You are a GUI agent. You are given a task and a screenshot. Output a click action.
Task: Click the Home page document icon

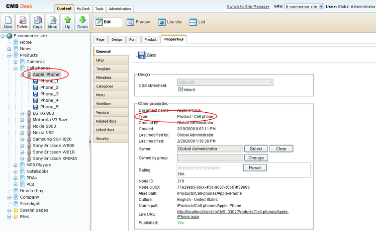pos(16,42)
